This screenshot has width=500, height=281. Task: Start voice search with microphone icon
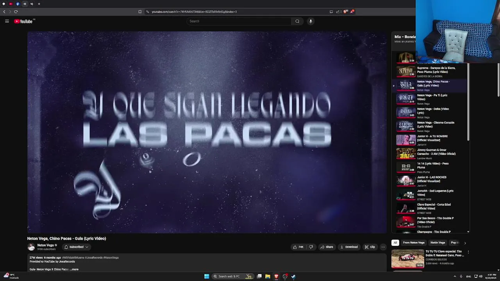pos(311,21)
